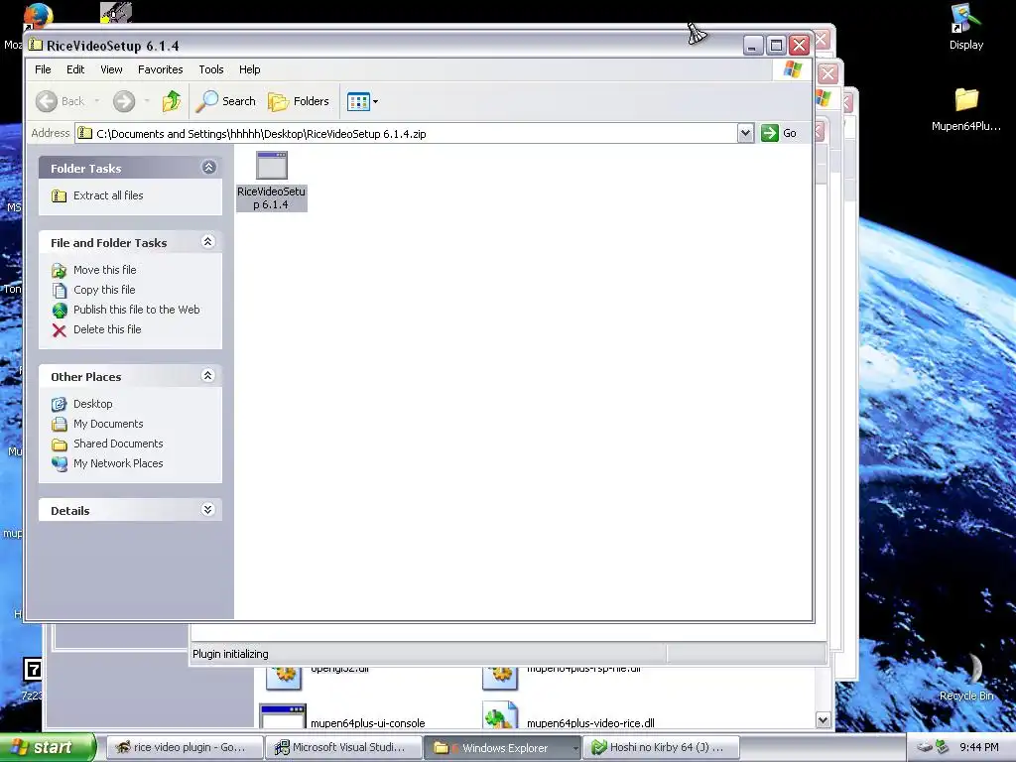This screenshot has width=1016, height=762.
Task: Click the My Network Places icon
Action: click(60, 464)
